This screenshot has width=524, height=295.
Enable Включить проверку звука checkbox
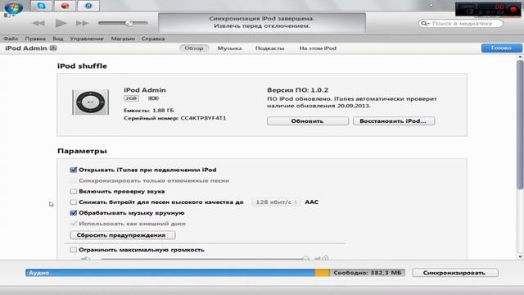[x=74, y=191]
